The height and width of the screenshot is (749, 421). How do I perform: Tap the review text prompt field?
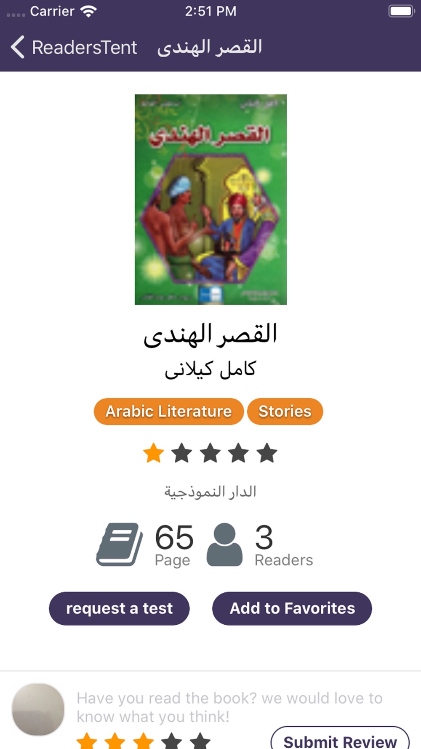(x=229, y=707)
